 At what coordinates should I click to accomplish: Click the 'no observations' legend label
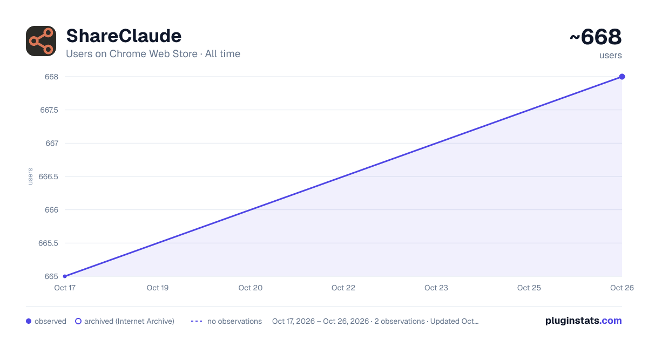234,321
